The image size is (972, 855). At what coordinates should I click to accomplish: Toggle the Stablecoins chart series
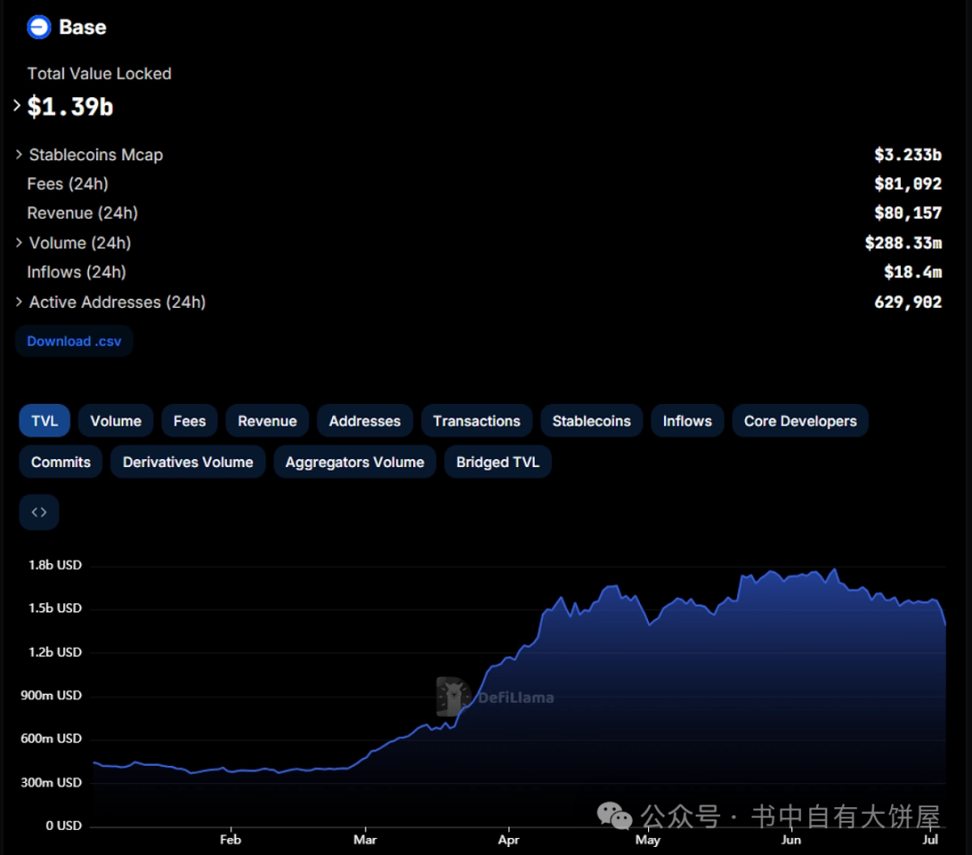pyautogui.click(x=591, y=421)
